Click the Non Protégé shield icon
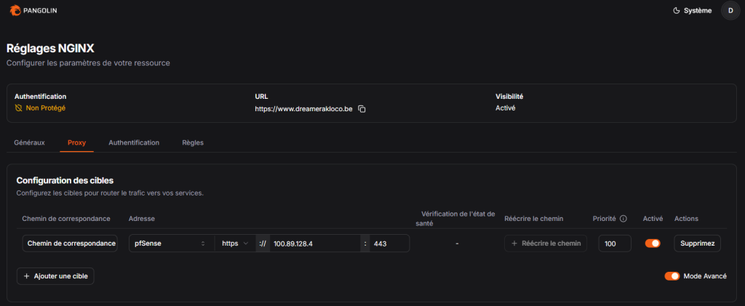 pos(19,108)
